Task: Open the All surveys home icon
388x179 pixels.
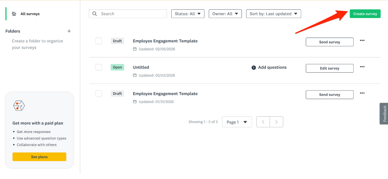Action: pos(14,14)
